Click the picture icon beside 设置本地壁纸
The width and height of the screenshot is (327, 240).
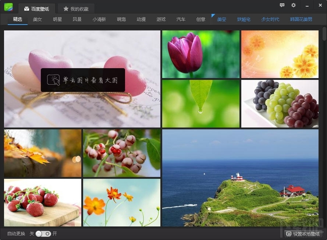pyautogui.click(x=288, y=233)
